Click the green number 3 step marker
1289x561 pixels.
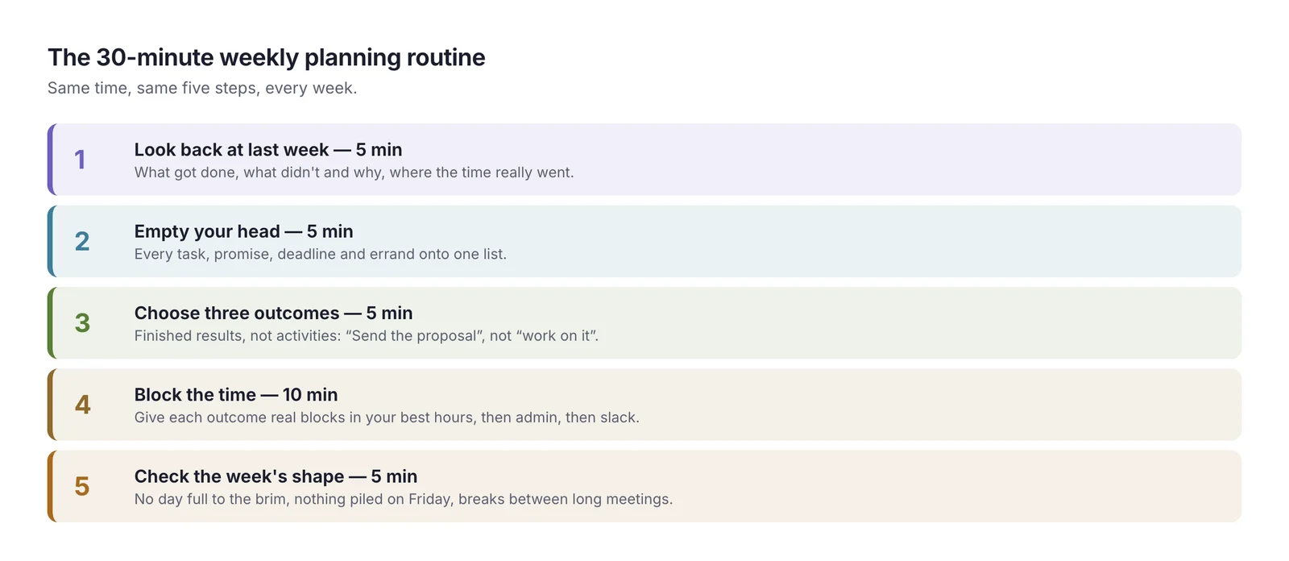coord(82,323)
